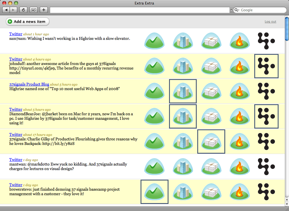Tag the sam7sam tweet with the Campfire icon

point(240,41)
